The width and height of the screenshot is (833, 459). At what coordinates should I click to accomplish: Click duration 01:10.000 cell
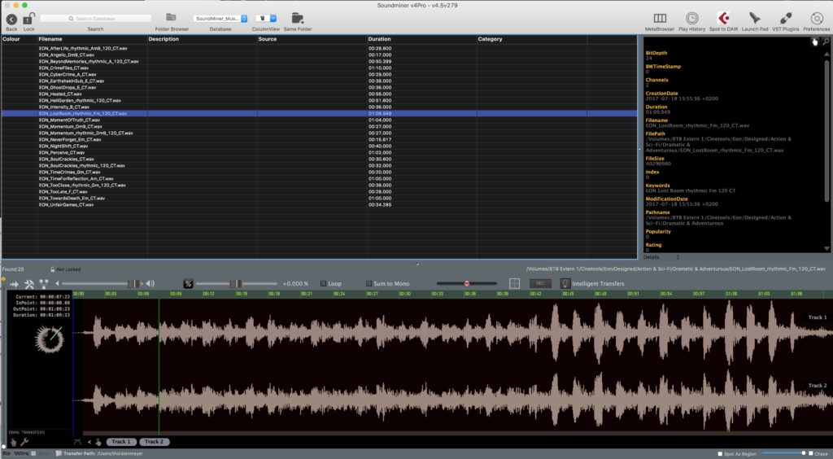[380, 68]
